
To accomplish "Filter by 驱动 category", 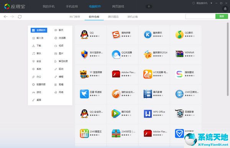I will coord(59,69).
